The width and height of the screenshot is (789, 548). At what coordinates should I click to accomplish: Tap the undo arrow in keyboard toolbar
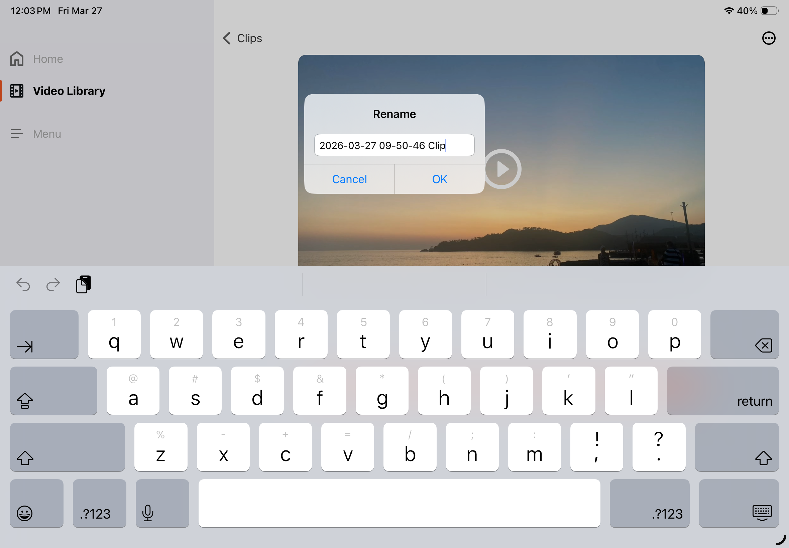tap(23, 284)
